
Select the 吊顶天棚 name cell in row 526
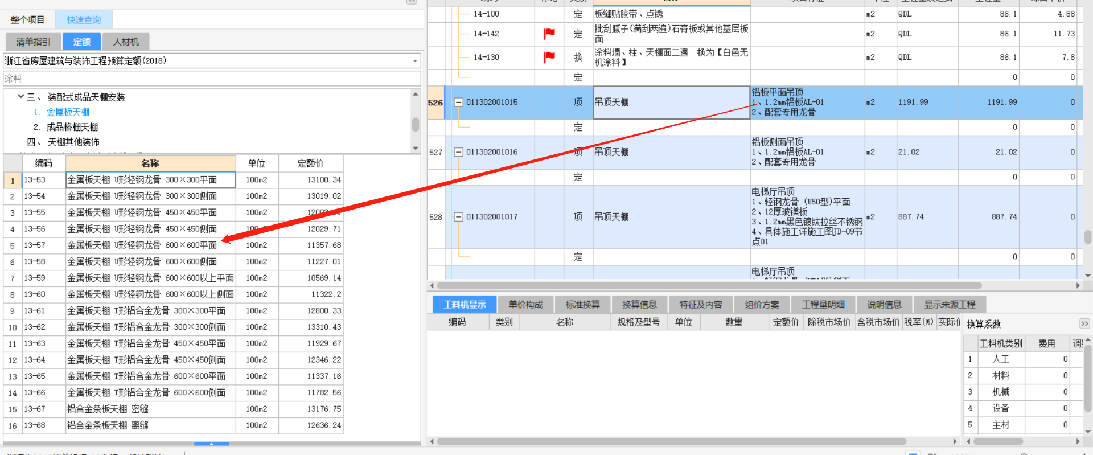click(x=672, y=103)
